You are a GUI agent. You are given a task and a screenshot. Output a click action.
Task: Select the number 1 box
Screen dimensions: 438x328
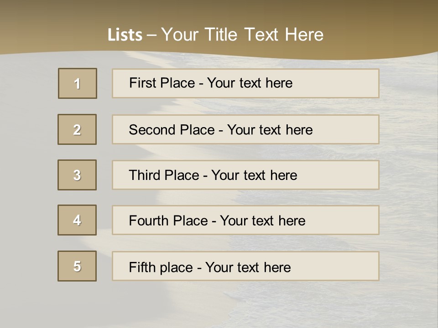[x=78, y=83]
